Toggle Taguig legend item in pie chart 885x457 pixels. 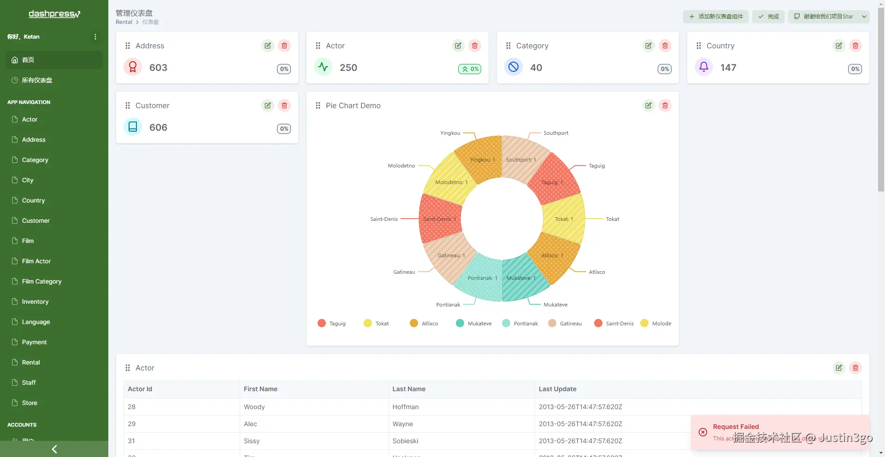(332, 323)
